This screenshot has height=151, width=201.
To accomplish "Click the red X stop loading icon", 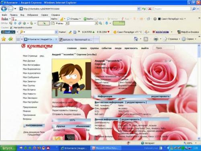I will coord(150,9).
